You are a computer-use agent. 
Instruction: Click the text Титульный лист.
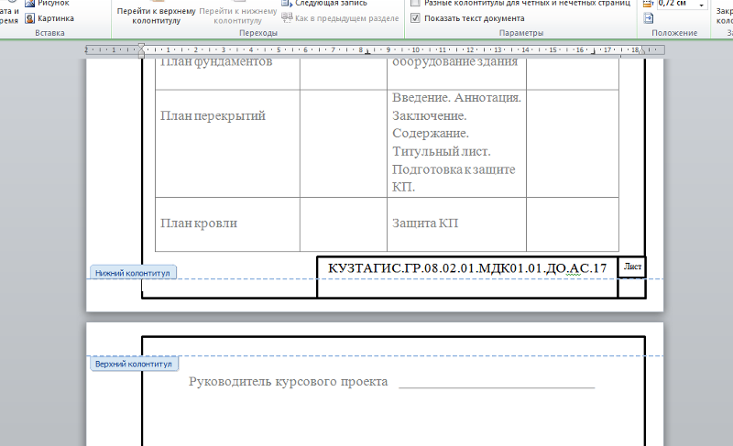(x=442, y=152)
